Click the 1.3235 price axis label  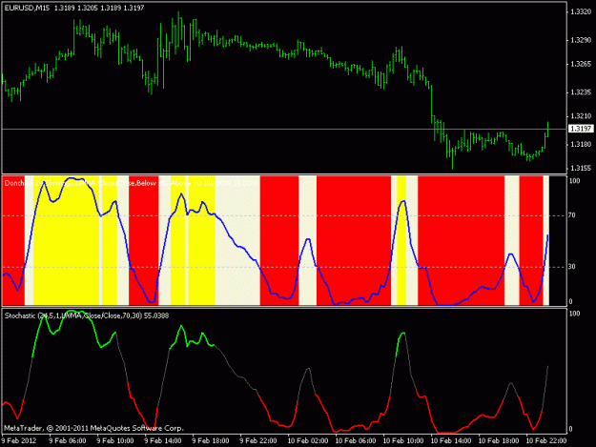(x=581, y=92)
